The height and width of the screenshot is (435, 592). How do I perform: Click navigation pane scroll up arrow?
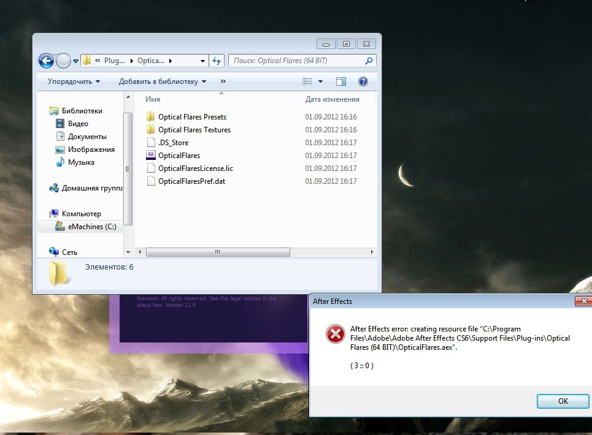[128, 97]
